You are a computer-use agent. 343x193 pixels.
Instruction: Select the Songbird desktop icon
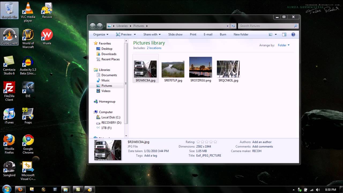pyautogui.click(x=9, y=169)
